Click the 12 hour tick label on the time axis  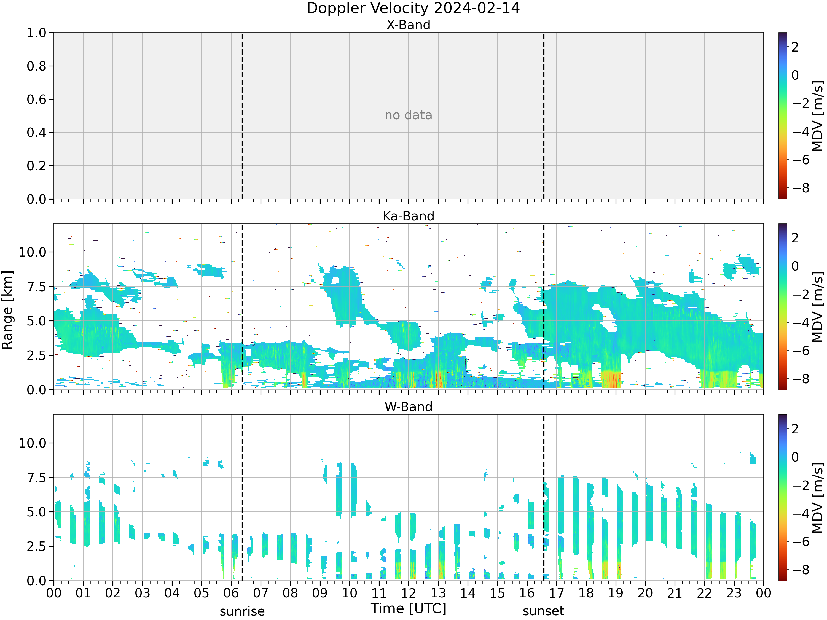tap(408, 593)
